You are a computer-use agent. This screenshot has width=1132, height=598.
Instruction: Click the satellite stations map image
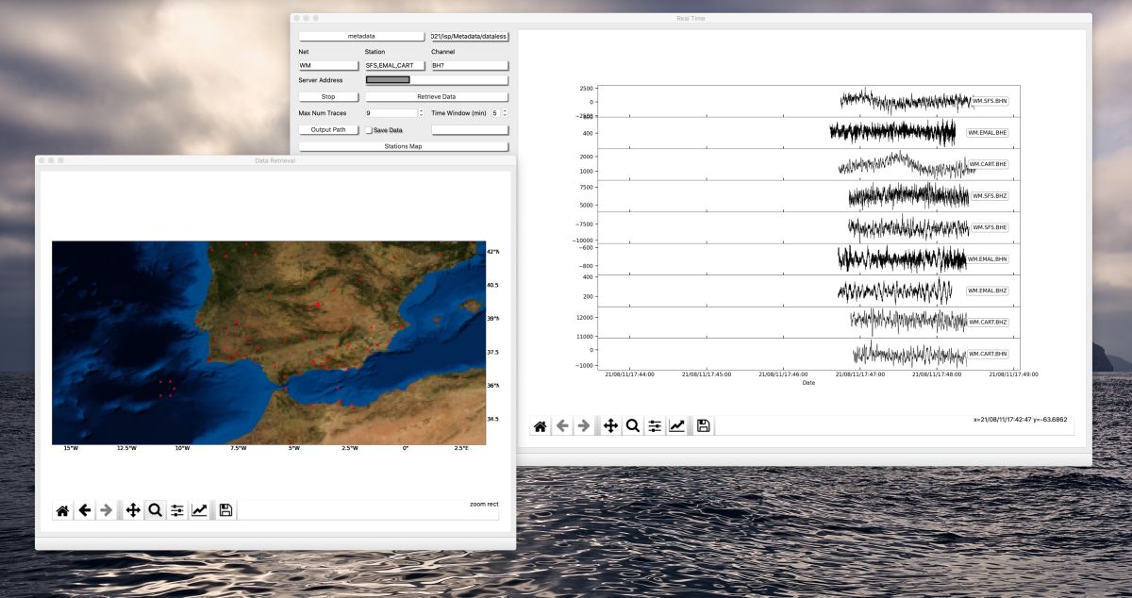pos(269,342)
